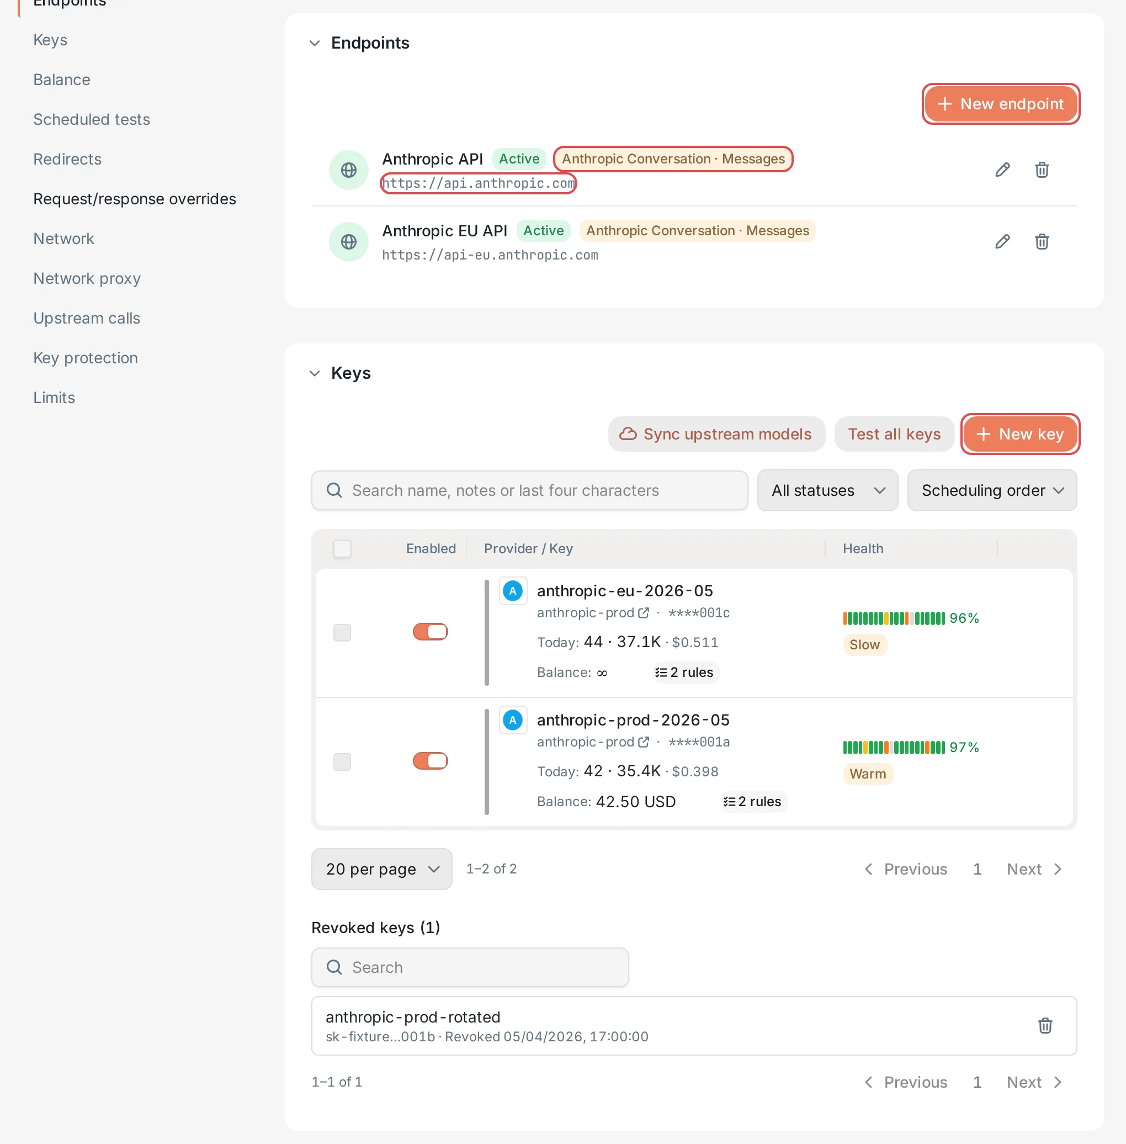This screenshot has height=1144, width=1126.
Task: Select the anthropic-eu-2026-05 row checkbox
Action: click(x=342, y=632)
